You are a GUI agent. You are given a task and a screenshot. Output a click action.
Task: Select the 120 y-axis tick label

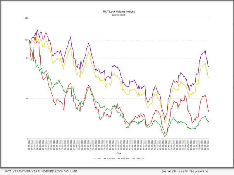27,18
